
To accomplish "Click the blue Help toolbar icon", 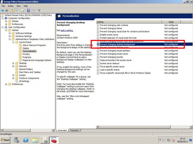I will 28,11.
